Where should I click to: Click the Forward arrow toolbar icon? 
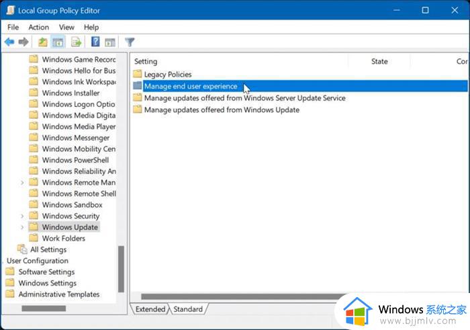(23, 42)
